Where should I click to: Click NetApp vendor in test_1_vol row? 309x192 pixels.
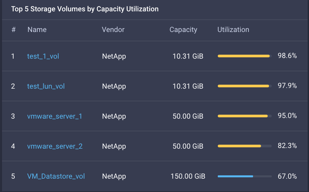click(114, 56)
